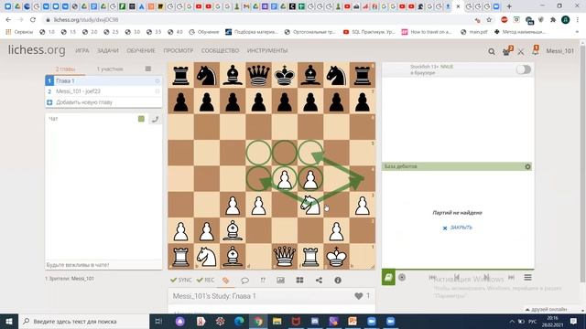Click the chat message input field

tap(103, 265)
